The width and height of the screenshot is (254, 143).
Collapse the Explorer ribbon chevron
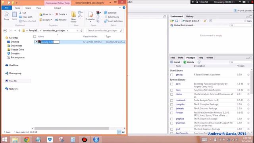click(120, 8)
